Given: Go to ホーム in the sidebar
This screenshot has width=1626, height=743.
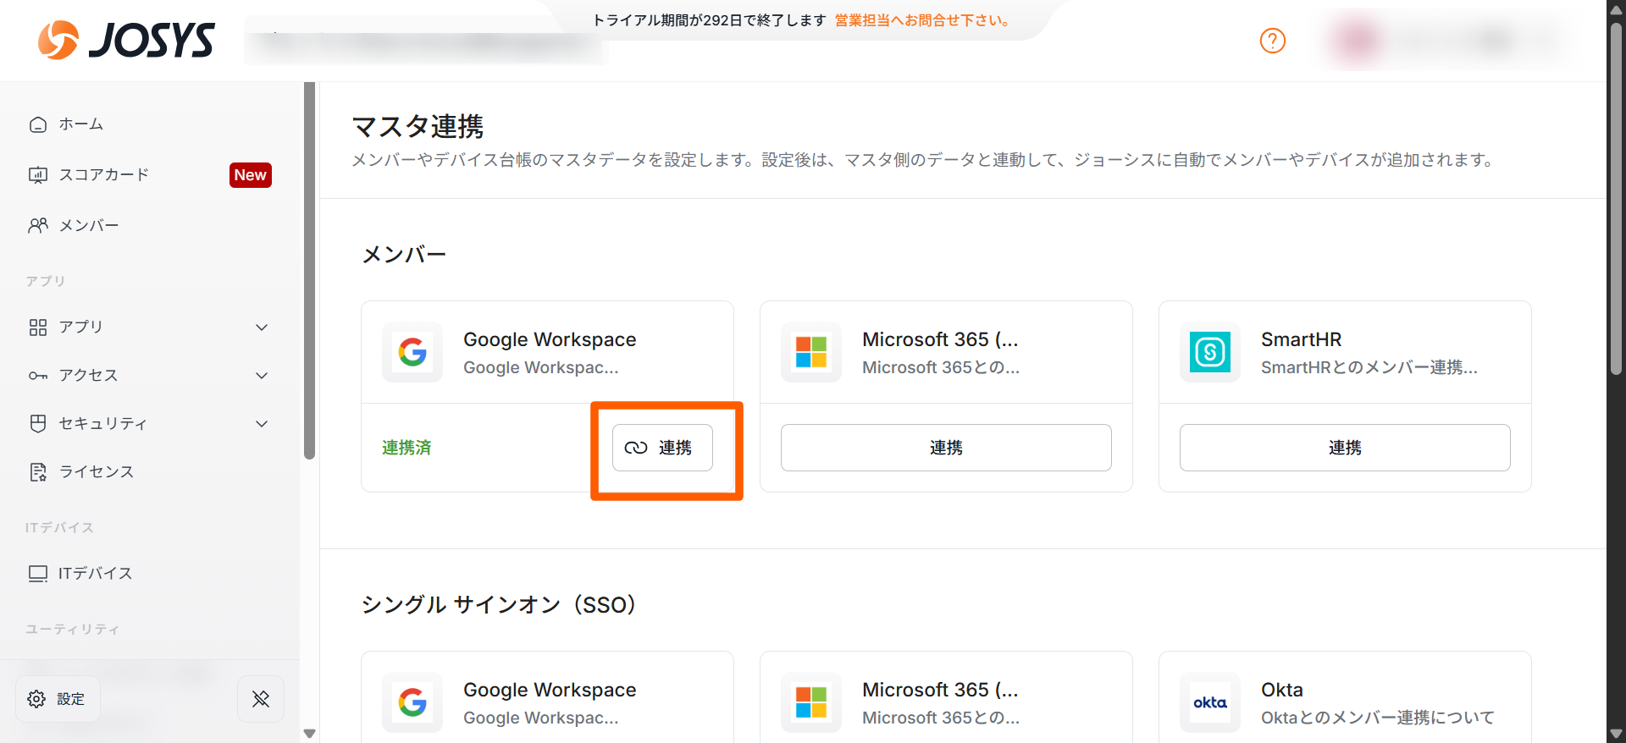Looking at the screenshot, I should (80, 124).
